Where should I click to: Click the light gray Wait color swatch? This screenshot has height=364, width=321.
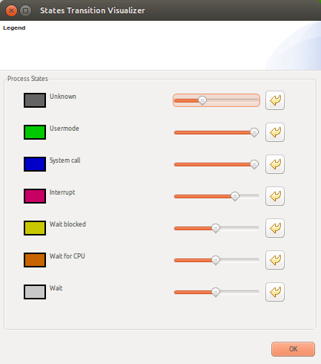coord(35,292)
